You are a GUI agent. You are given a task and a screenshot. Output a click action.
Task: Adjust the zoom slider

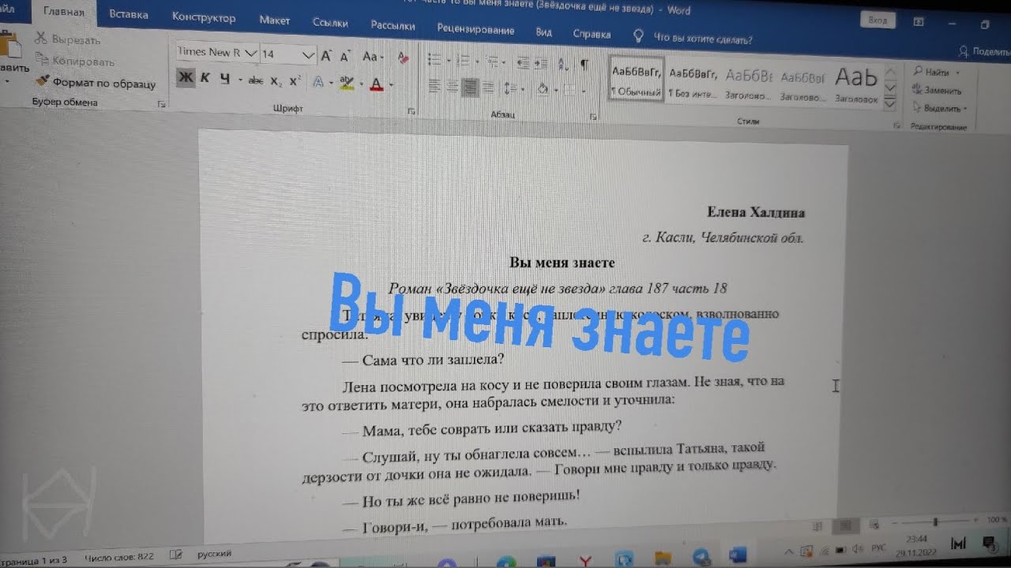click(935, 521)
